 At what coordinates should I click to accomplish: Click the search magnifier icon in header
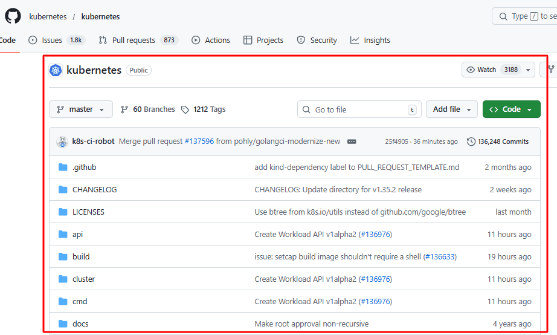(x=503, y=16)
